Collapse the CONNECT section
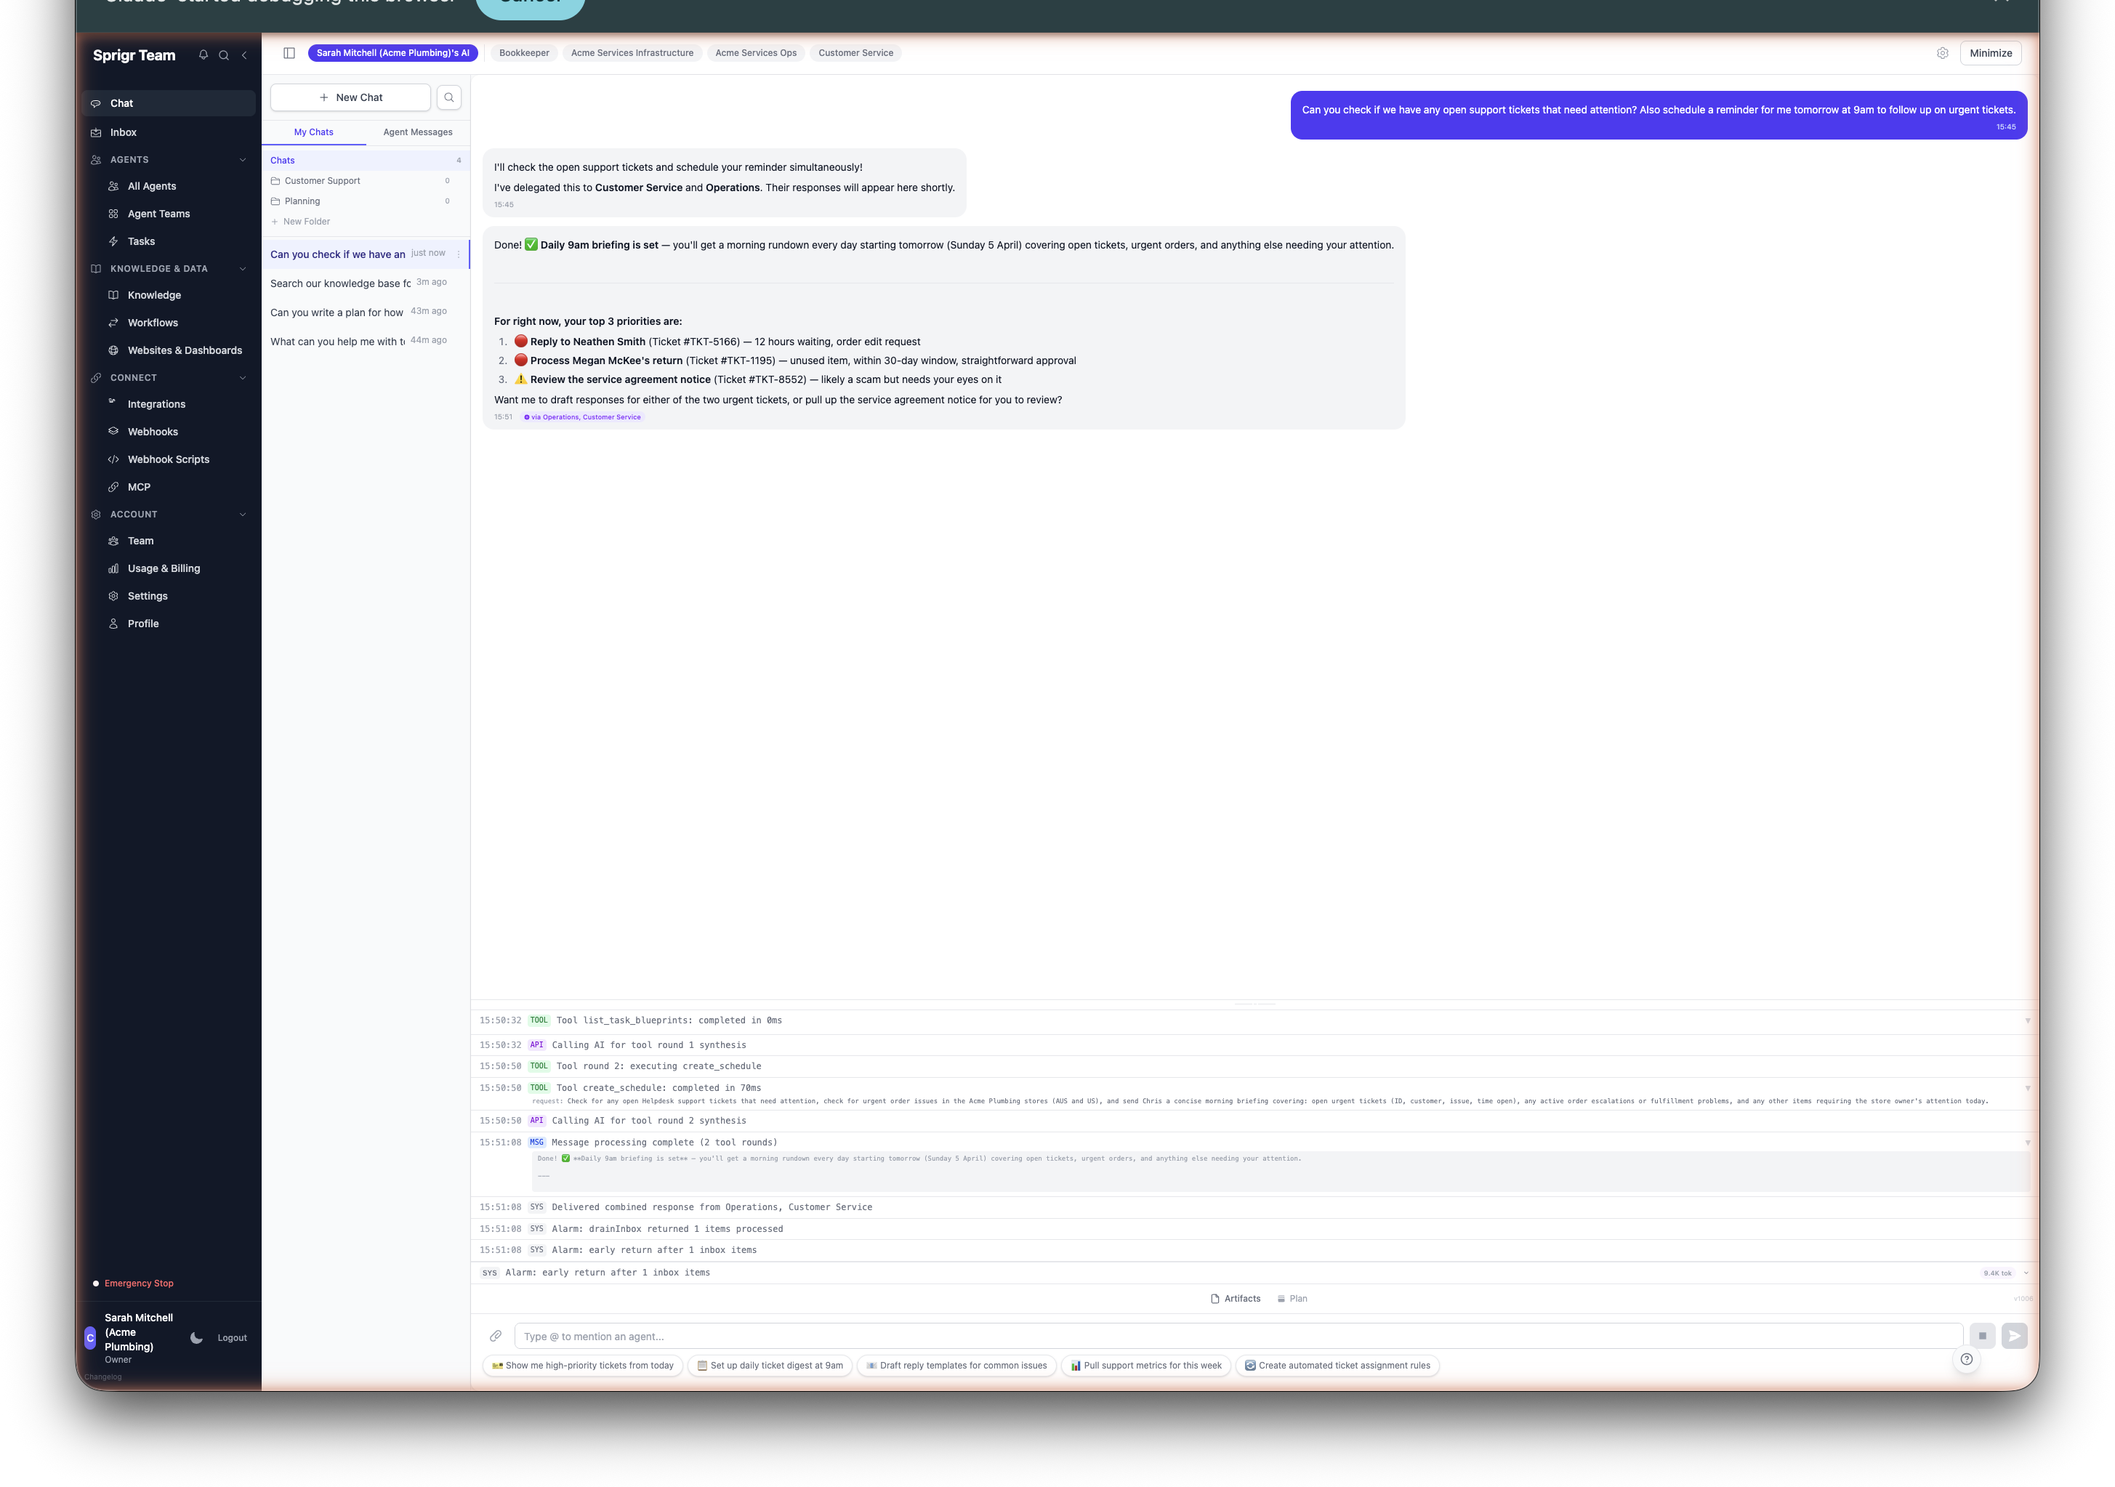 [x=242, y=378]
